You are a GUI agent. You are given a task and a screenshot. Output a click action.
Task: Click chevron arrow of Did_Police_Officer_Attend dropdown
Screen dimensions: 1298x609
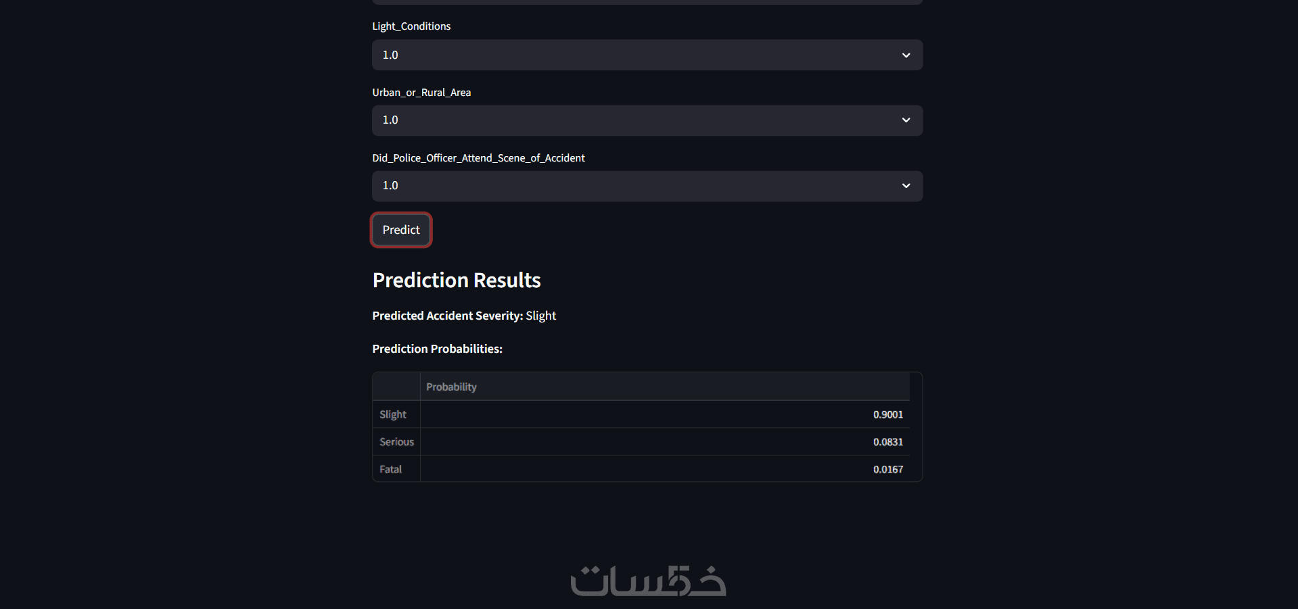(906, 186)
